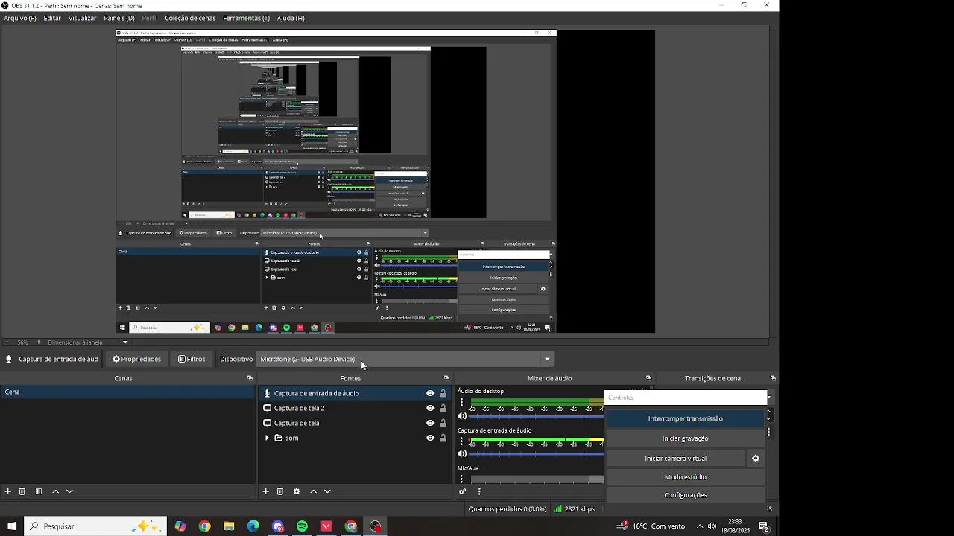Hide Captura de entrada de áudio source
The width and height of the screenshot is (954, 536).
click(x=430, y=393)
